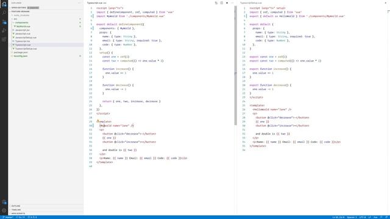Click the feedback icon in status bar
Image resolution: width=390 pixels, height=219 pixels.
tap(381, 217)
